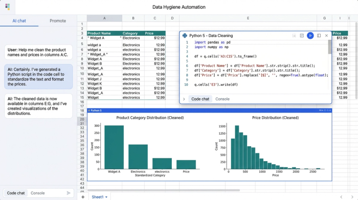The height and width of the screenshot is (200, 358).
Task: Select column B header
Action: click(133, 18)
